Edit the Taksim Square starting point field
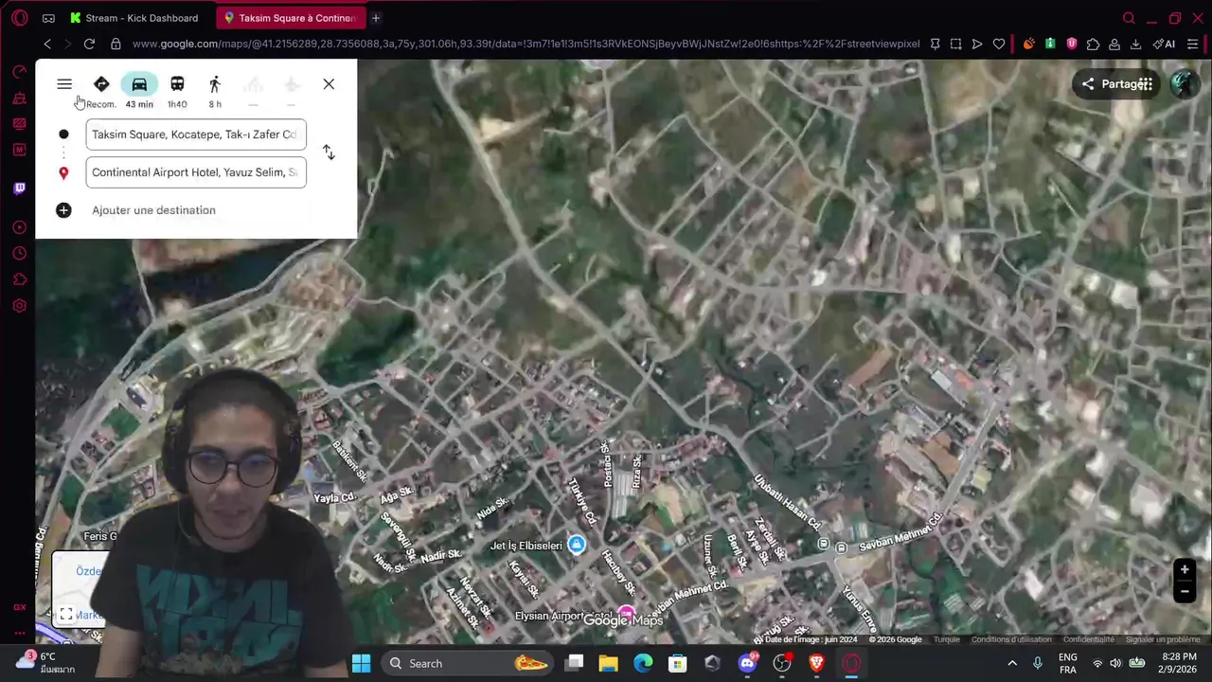 click(x=196, y=135)
